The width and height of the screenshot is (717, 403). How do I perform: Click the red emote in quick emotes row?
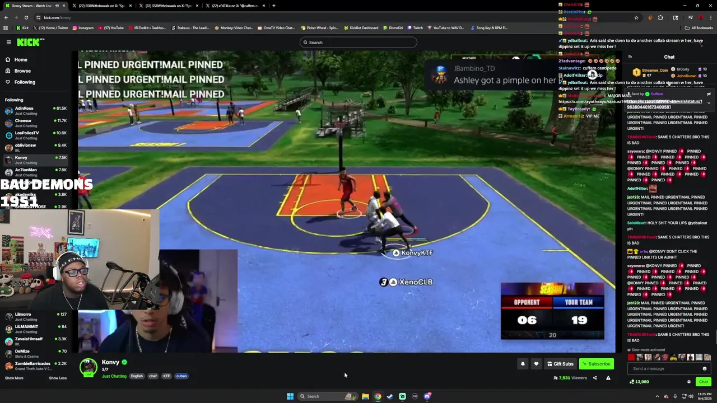click(631, 357)
